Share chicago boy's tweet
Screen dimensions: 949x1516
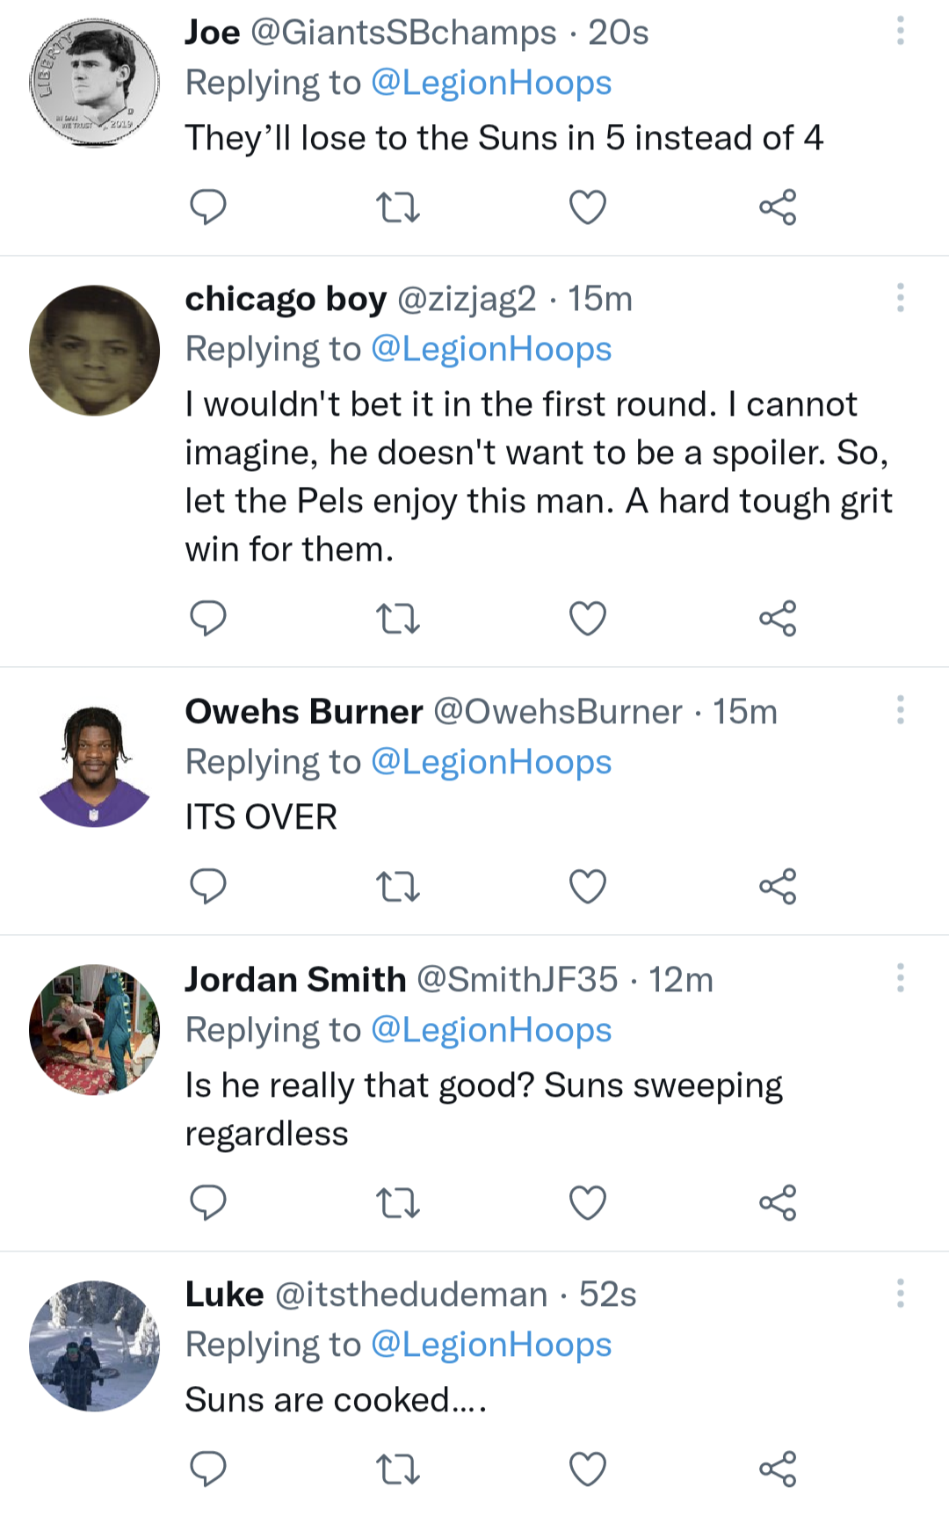tap(778, 619)
